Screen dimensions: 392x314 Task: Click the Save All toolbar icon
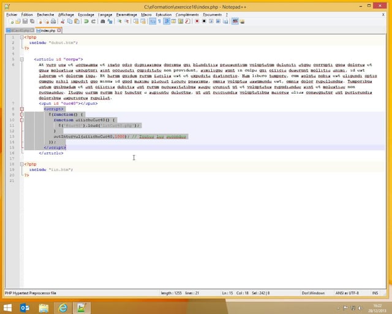coord(32,21)
